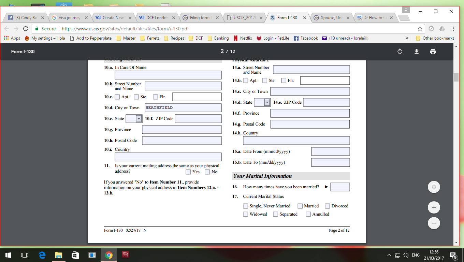
Task: Show hidden system tray icons
Action: click(x=389, y=255)
